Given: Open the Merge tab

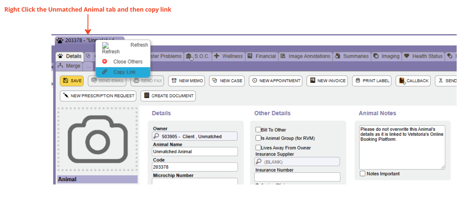Looking at the screenshot, I should pos(69,66).
